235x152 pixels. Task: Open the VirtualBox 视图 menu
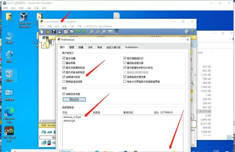(21, 8)
